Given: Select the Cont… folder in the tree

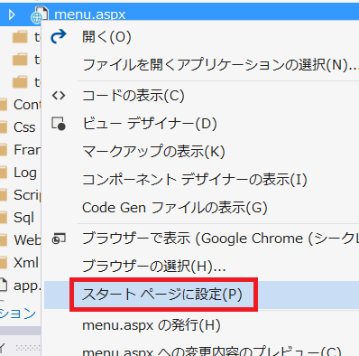Looking at the screenshot, I should (x=27, y=105).
